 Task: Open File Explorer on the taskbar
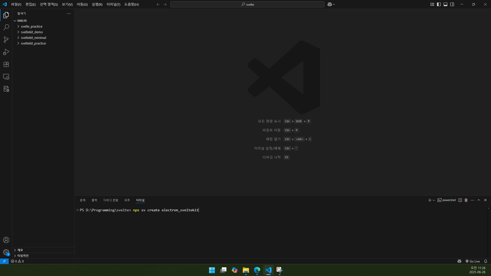246,270
